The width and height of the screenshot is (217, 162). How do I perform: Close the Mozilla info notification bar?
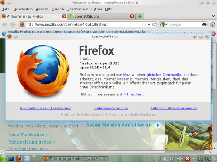pos(213,34)
